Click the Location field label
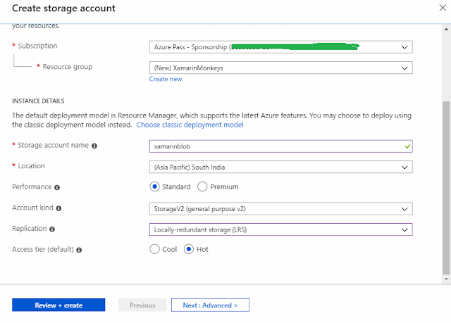The height and width of the screenshot is (323, 451). point(31,166)
